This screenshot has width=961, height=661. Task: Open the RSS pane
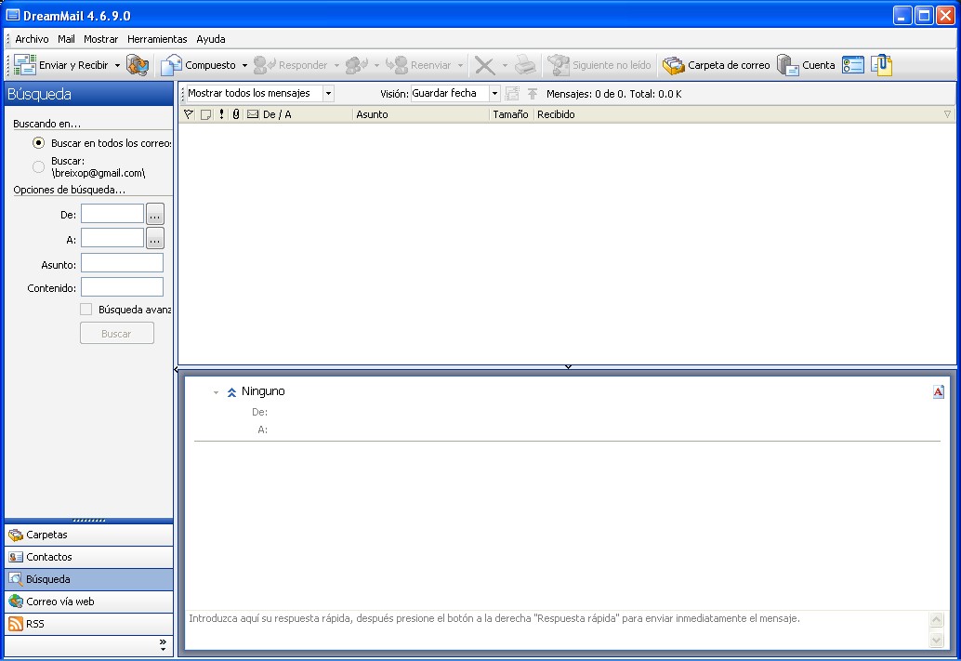[89, 624]
